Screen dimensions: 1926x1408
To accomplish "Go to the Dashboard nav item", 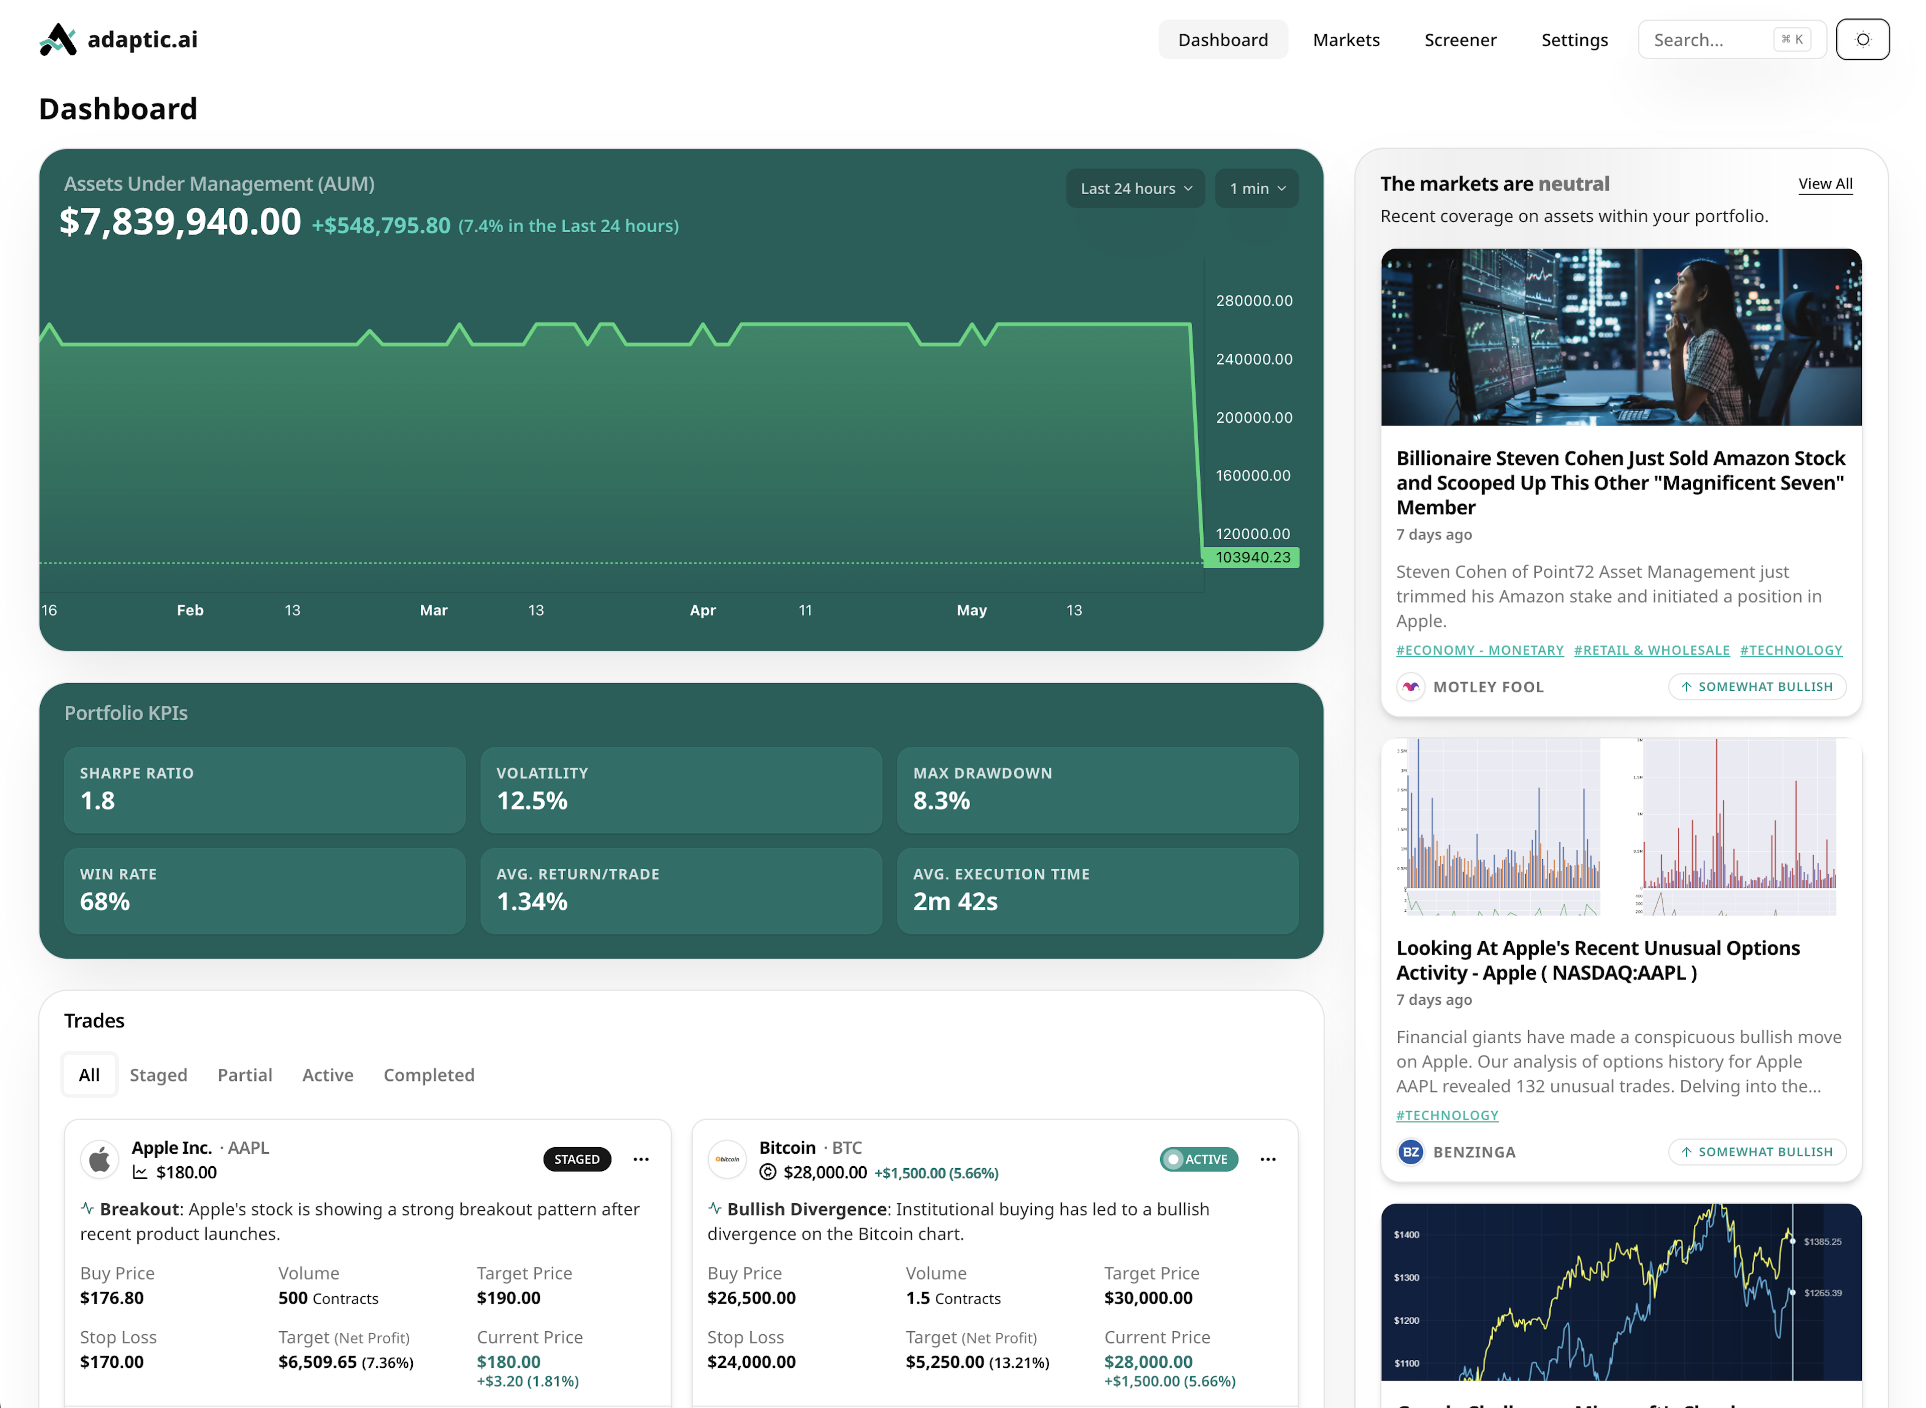I will pos(1222,40).
